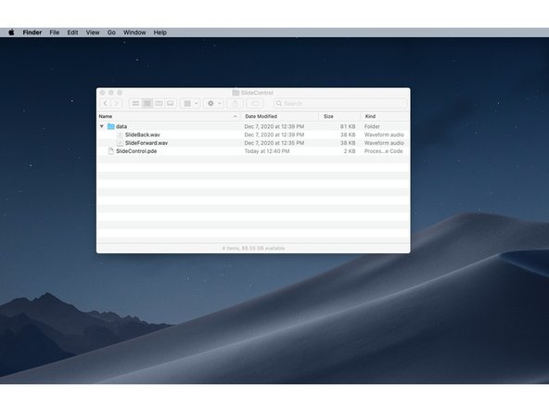Open the Finder menu

[32, 32]
